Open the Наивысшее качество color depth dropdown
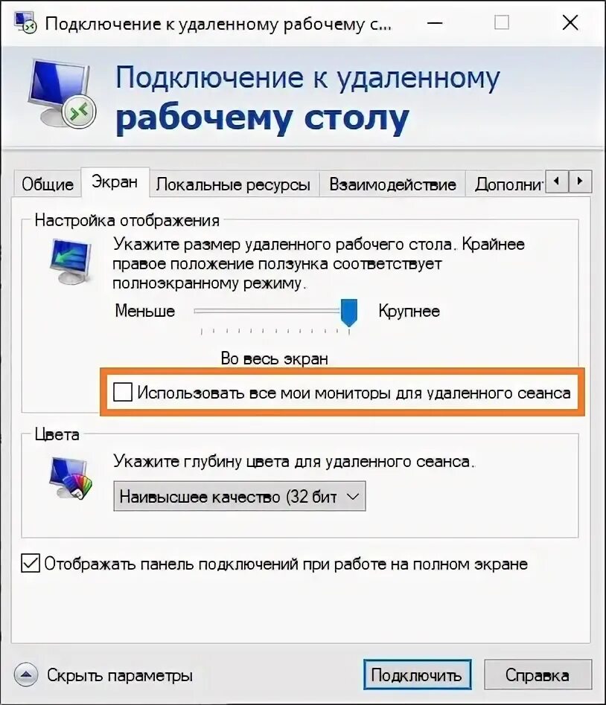The image size is (606, 705). tap(240, 496)
